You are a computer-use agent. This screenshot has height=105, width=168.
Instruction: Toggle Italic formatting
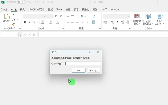point(30,22)
